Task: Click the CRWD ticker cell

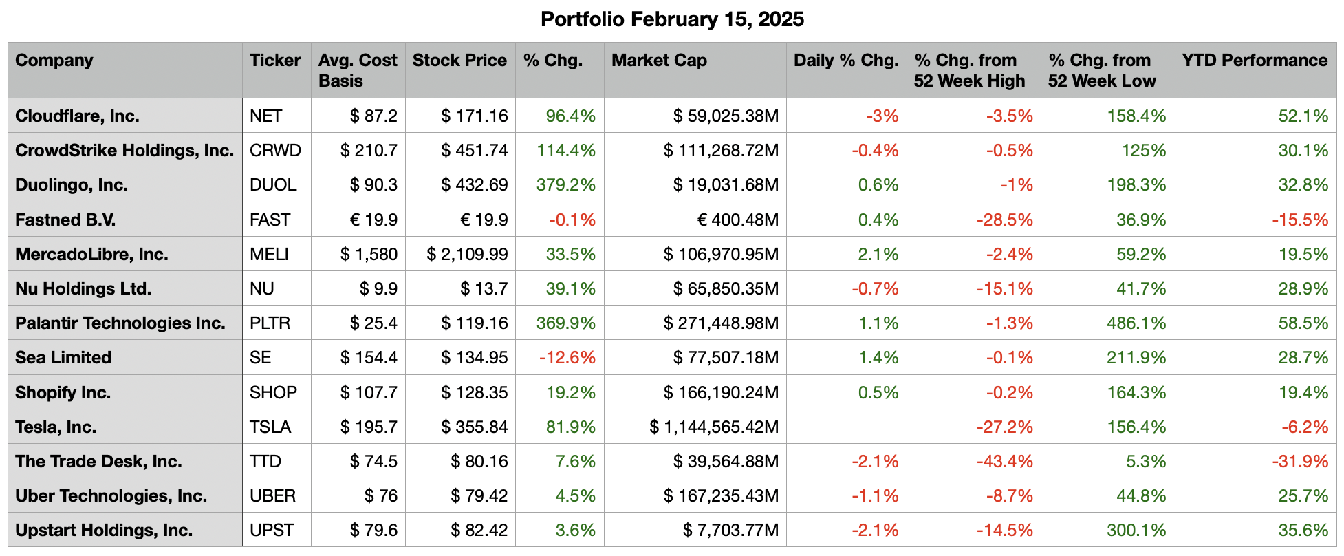Action: 275,151
